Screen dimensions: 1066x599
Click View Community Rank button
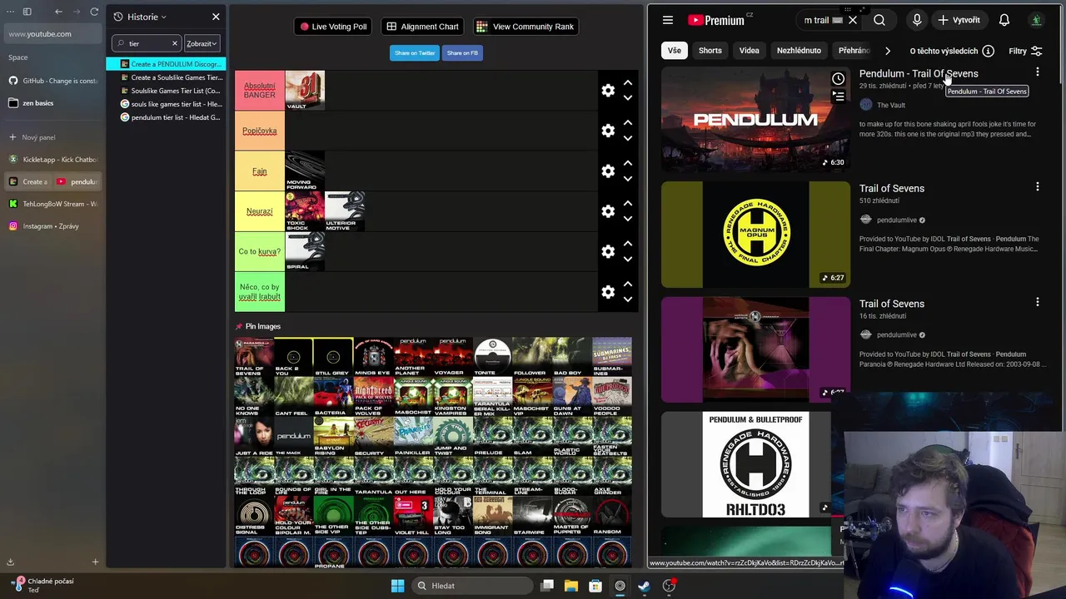[x=526, y=27]
